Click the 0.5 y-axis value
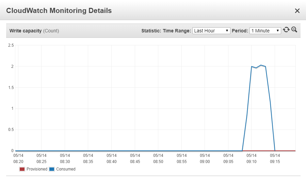Viewport: 306px width, 177px height. coord(11,130)
